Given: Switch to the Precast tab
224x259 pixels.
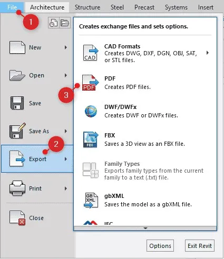Looking at the screenshot, I should pos(144,7).
